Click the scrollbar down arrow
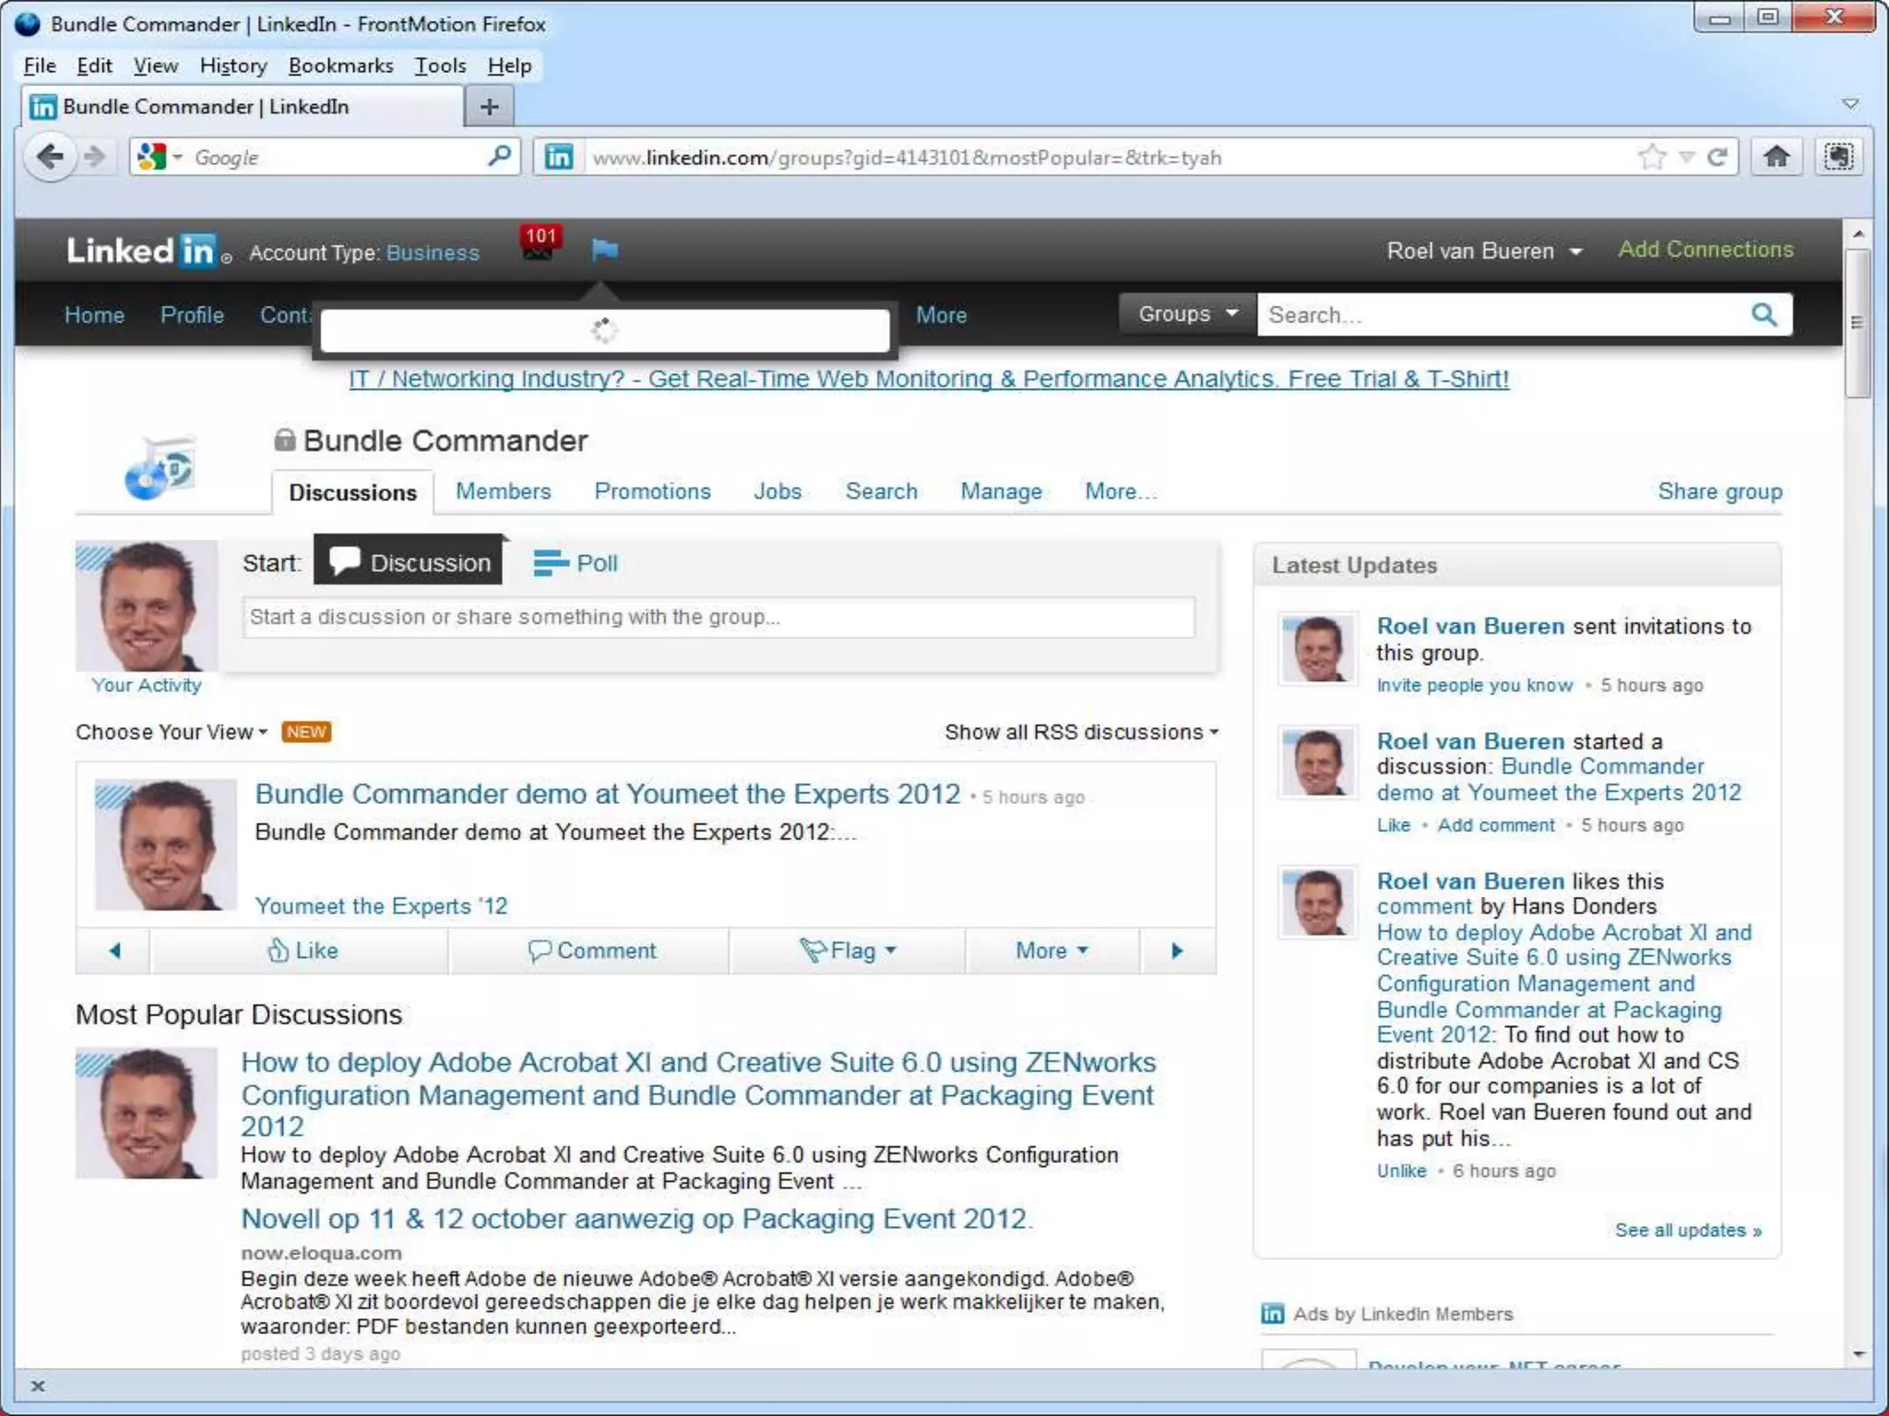Viewport: 1889px width, 1416px height. (1859, 1354)
